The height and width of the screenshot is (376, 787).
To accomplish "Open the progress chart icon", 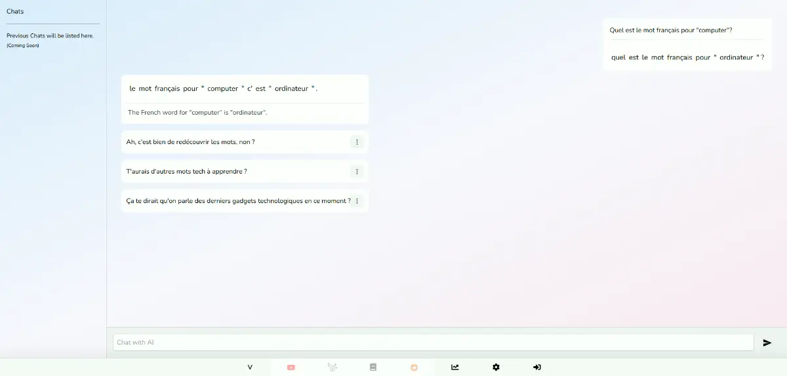I will (455, 367).
